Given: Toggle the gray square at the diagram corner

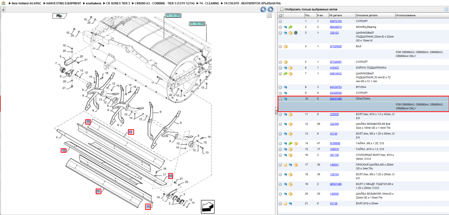Looking at the screenshot, I should point(269,16).
